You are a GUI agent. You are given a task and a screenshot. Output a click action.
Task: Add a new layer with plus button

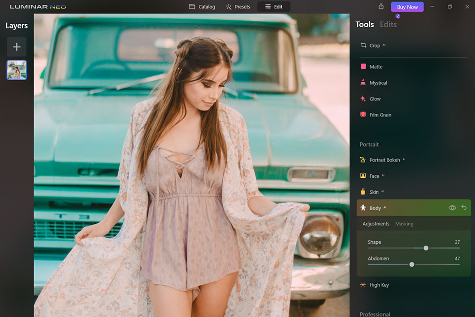click(x=17, y=47)
